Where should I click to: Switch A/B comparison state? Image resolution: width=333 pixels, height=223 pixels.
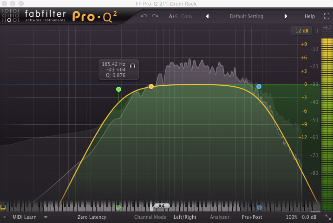coord(173,16)
